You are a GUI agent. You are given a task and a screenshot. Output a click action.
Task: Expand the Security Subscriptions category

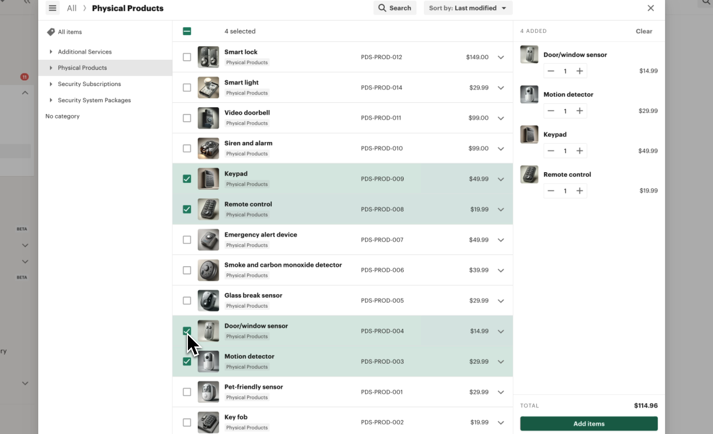pos(51,84)
